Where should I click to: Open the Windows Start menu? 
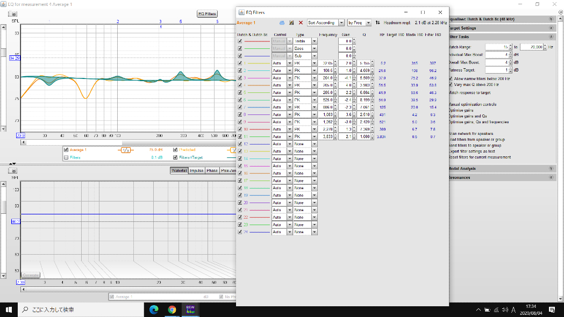coord(9,309)
